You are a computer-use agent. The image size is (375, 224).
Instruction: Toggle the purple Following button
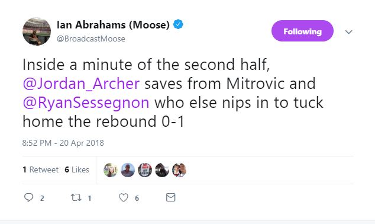pyautogui.click(x=302, y=31)
